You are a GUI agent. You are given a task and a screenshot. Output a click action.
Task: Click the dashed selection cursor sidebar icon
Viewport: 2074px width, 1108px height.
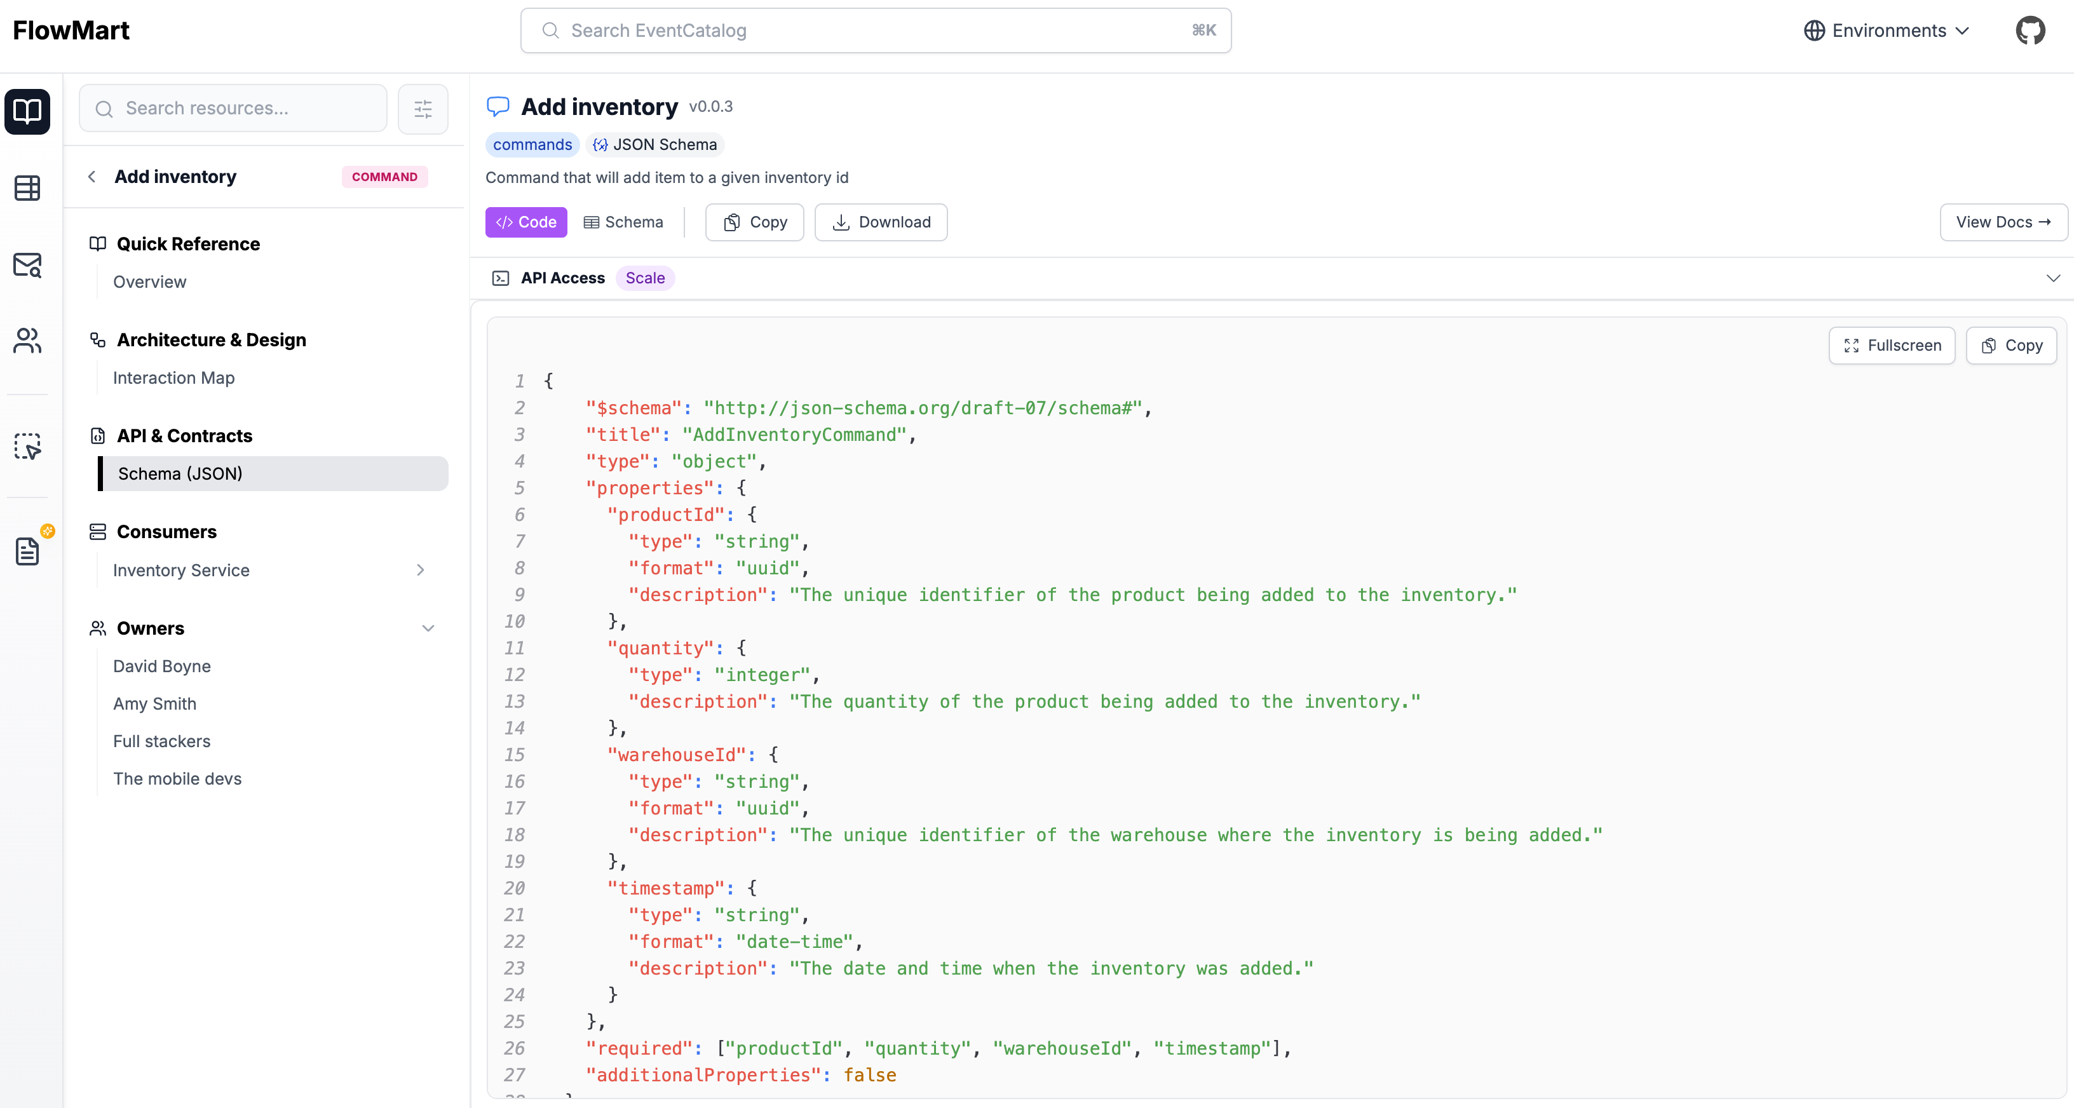[x=27, y=446]
